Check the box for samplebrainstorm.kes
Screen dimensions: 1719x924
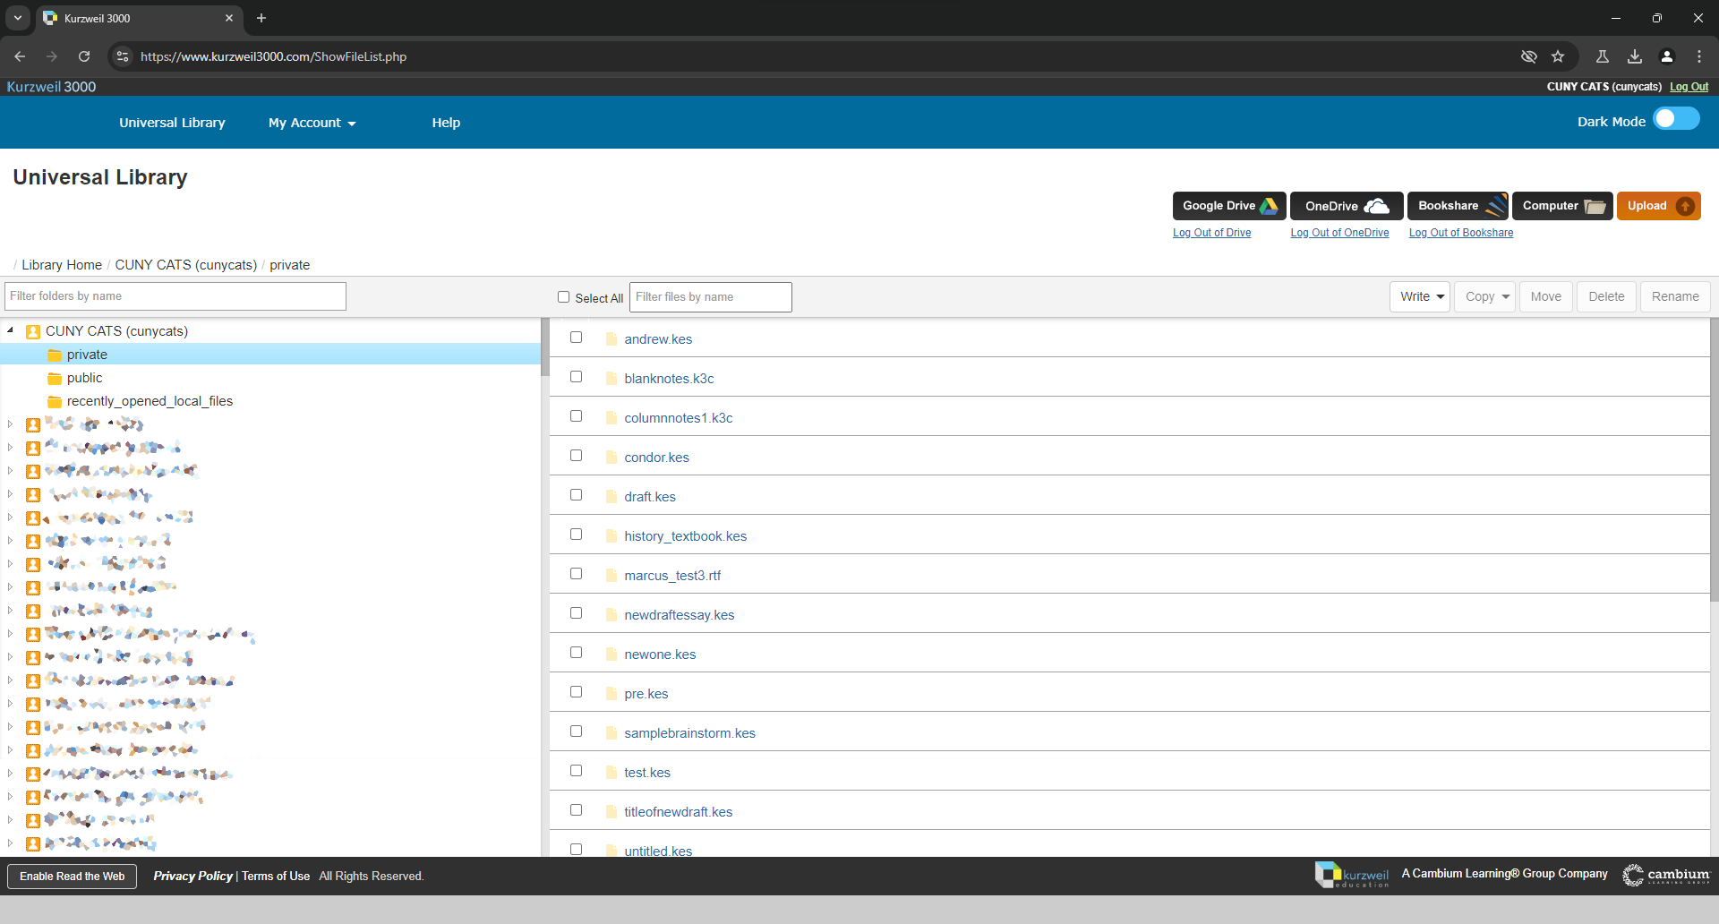576,731
